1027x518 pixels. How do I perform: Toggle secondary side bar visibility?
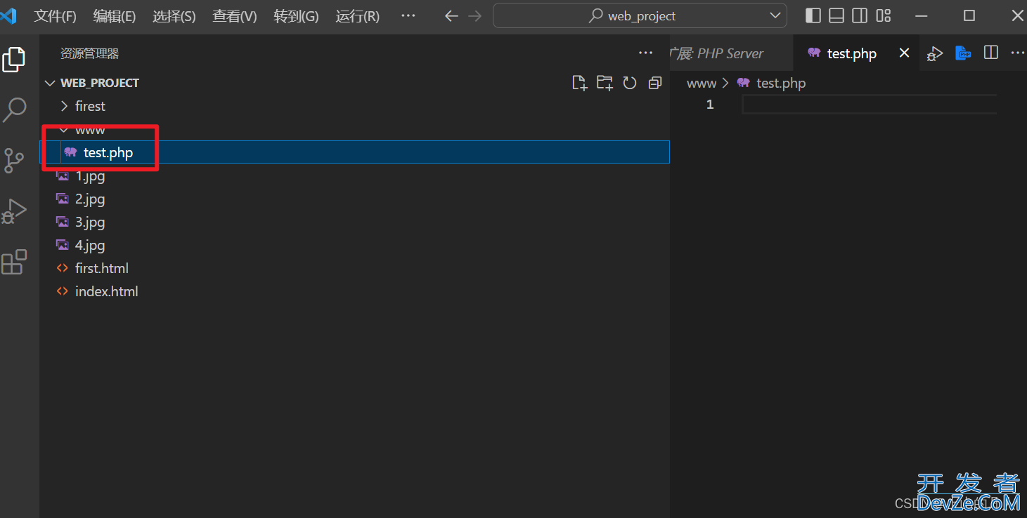pyautogui.click(x=860, y=15)
